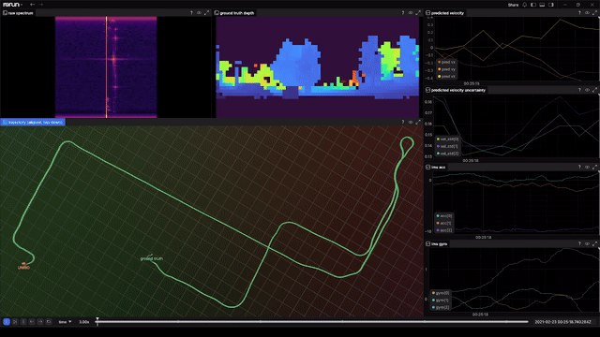600x337 pixels.
Task: Open help for trajectory view
Action: point(402,123)
